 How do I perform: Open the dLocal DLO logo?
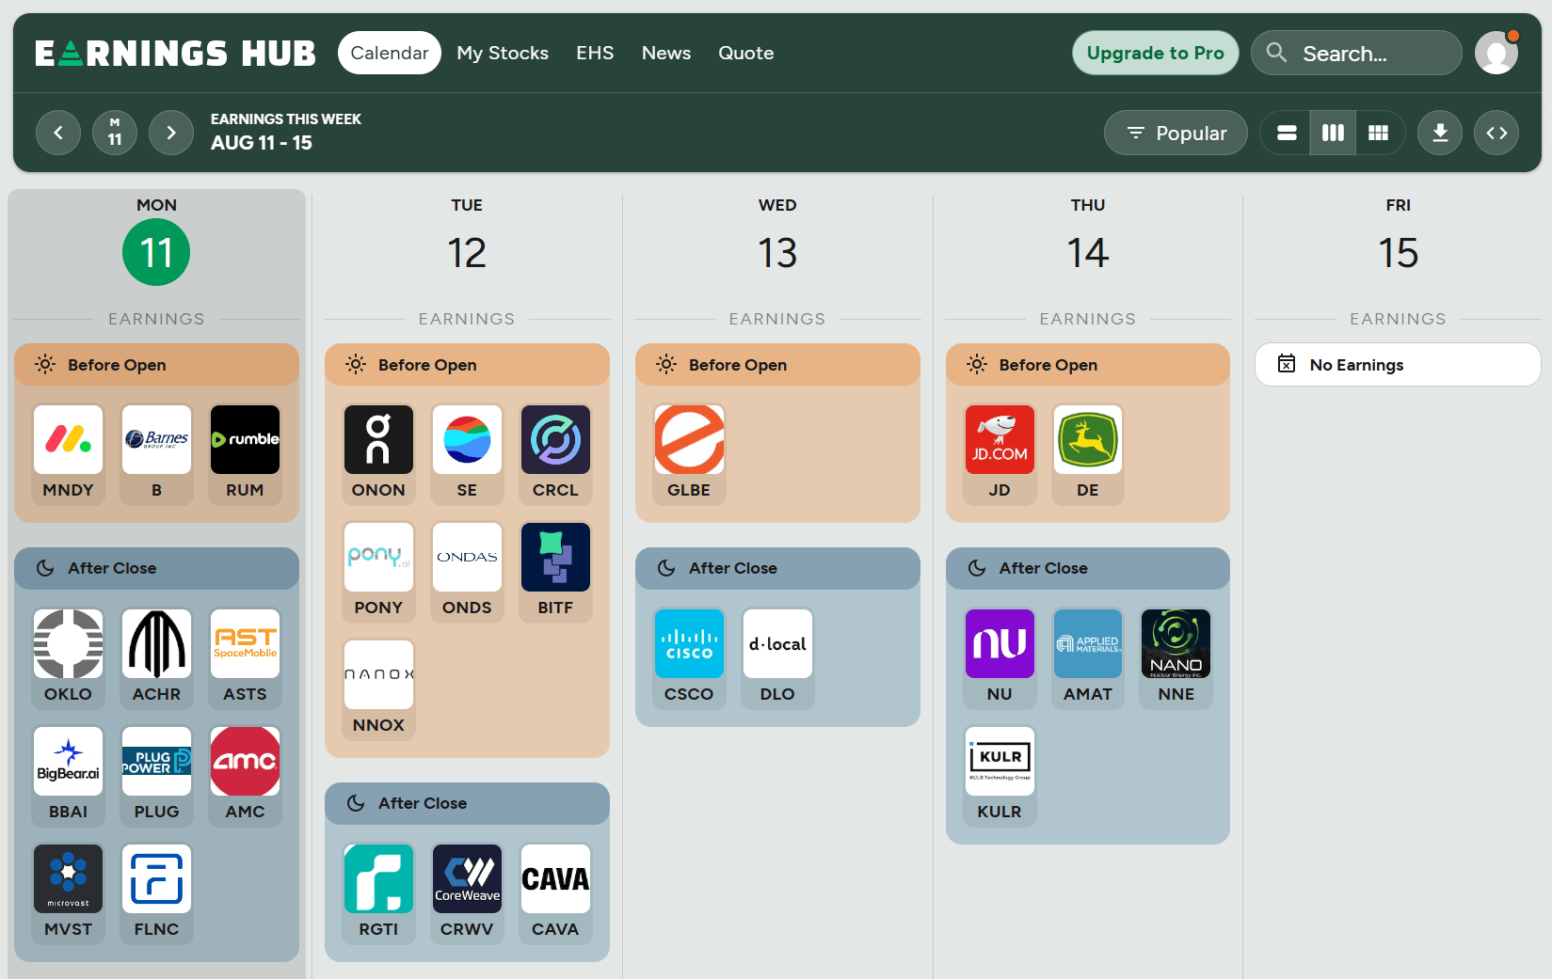(x=777, y=643)
